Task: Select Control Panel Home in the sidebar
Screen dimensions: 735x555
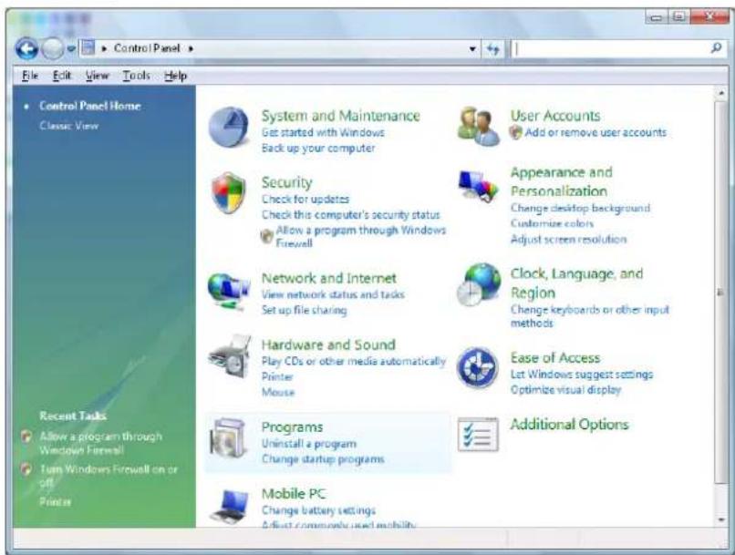Action: tap(90, 106)
